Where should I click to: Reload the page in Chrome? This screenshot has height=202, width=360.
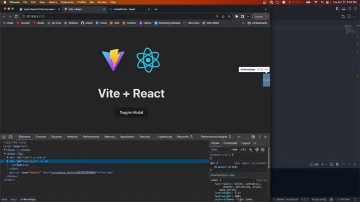coord(16,16)
